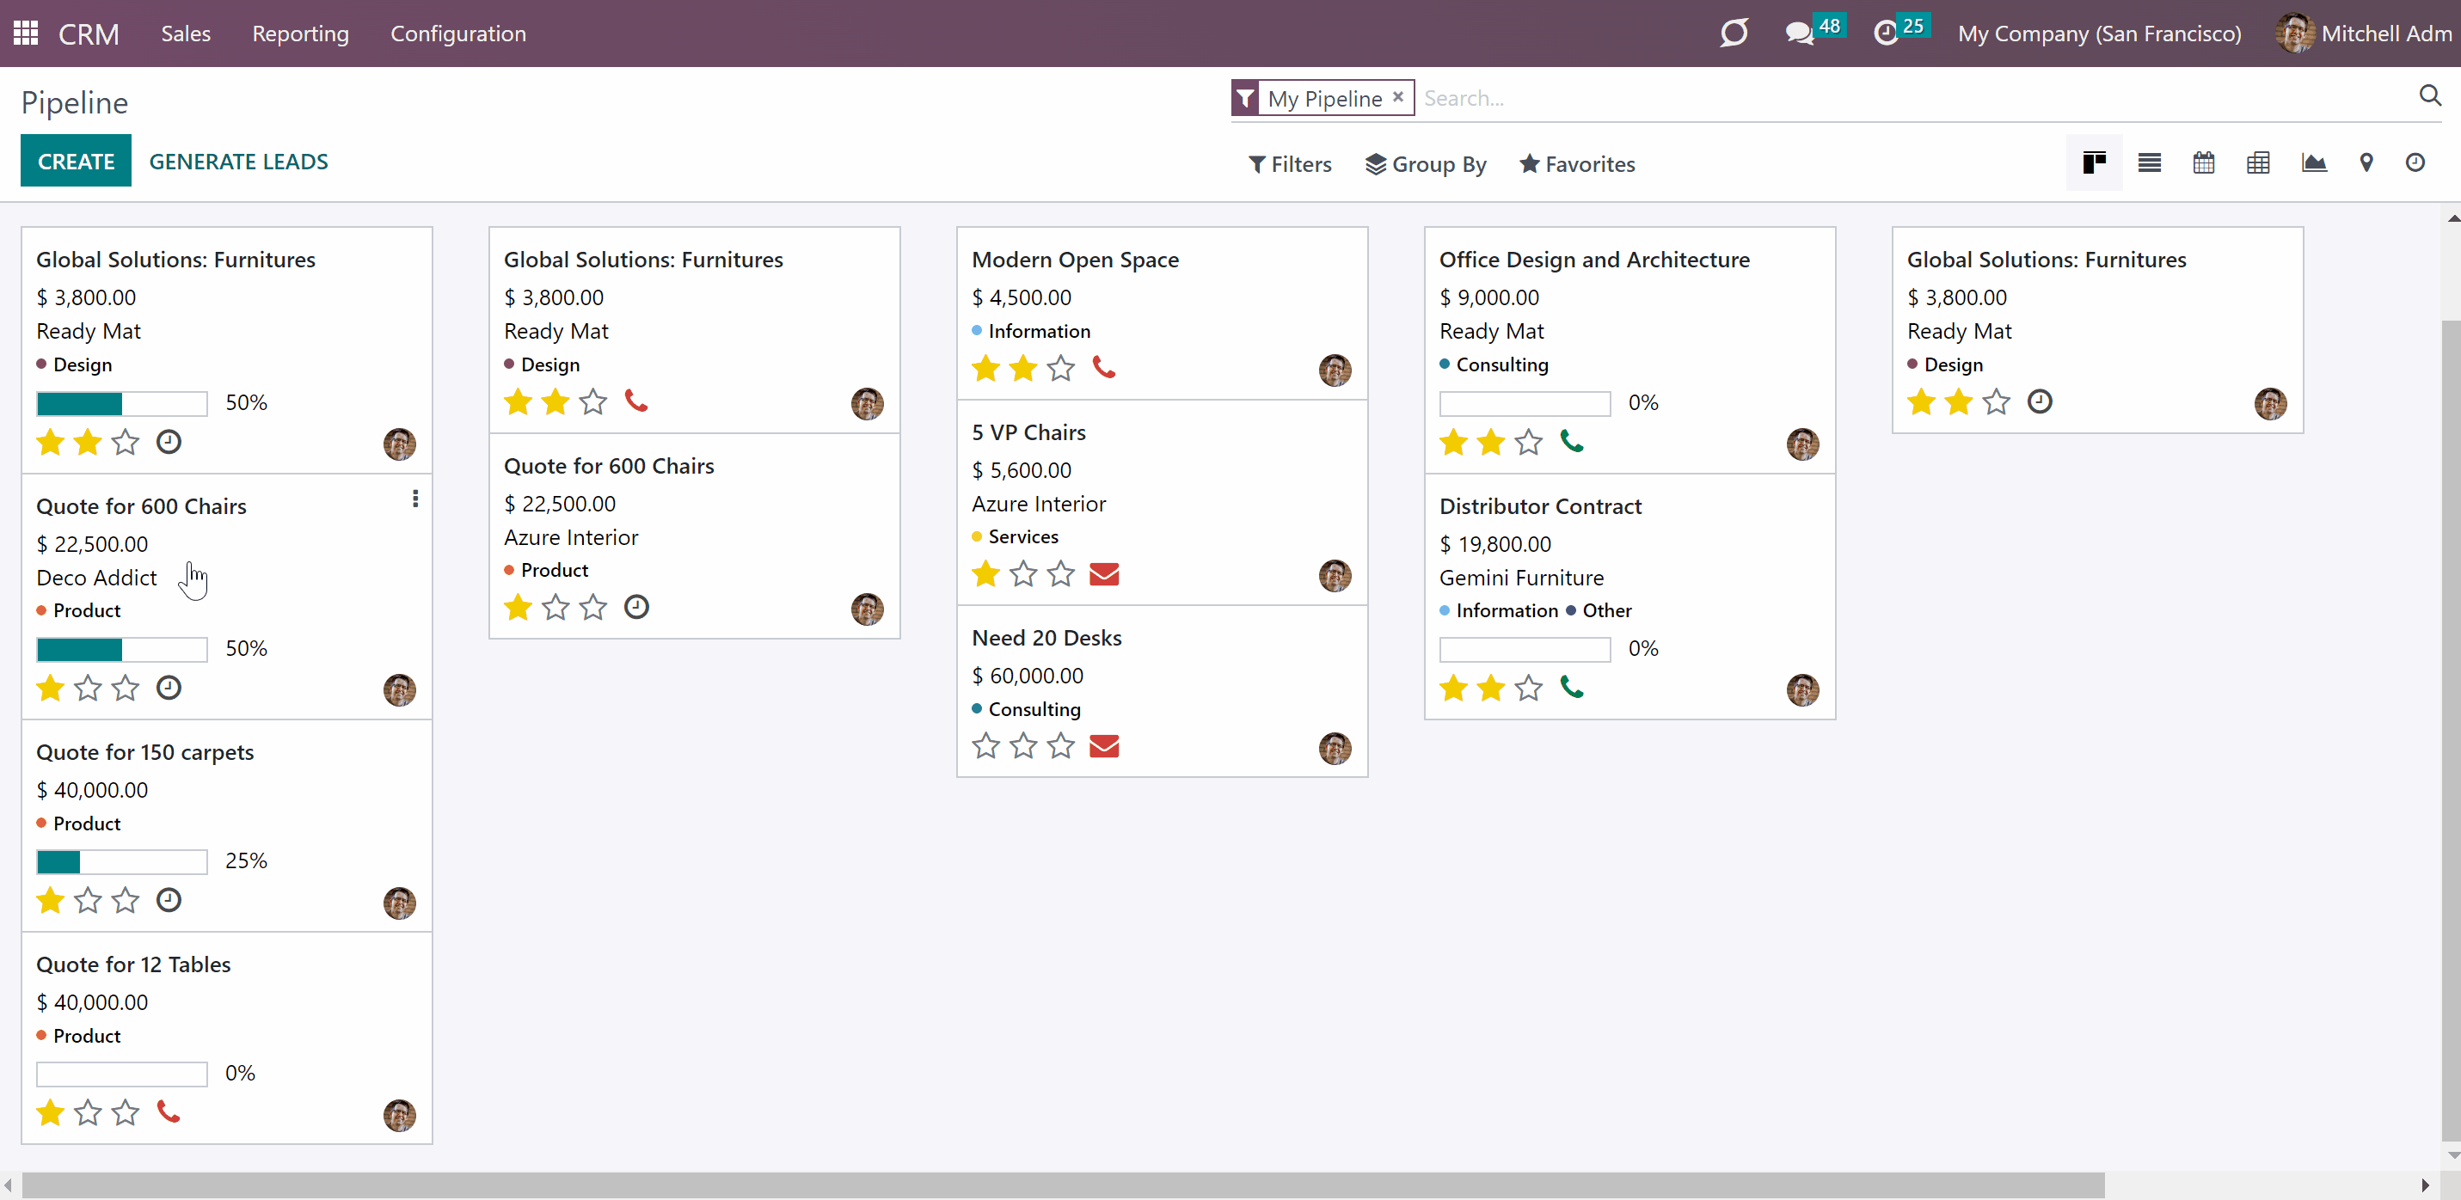Open activities clock icon showing 25
2461x1200 pixels.
pyautogui.click(x=1900, y=32)
